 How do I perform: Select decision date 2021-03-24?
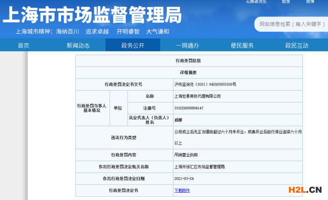tap(184, 179)
